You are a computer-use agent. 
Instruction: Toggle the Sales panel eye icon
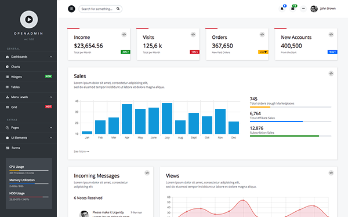point(331,73)
